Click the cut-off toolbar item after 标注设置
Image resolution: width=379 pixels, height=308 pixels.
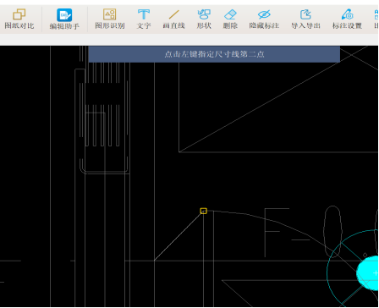tap(376, 19)
